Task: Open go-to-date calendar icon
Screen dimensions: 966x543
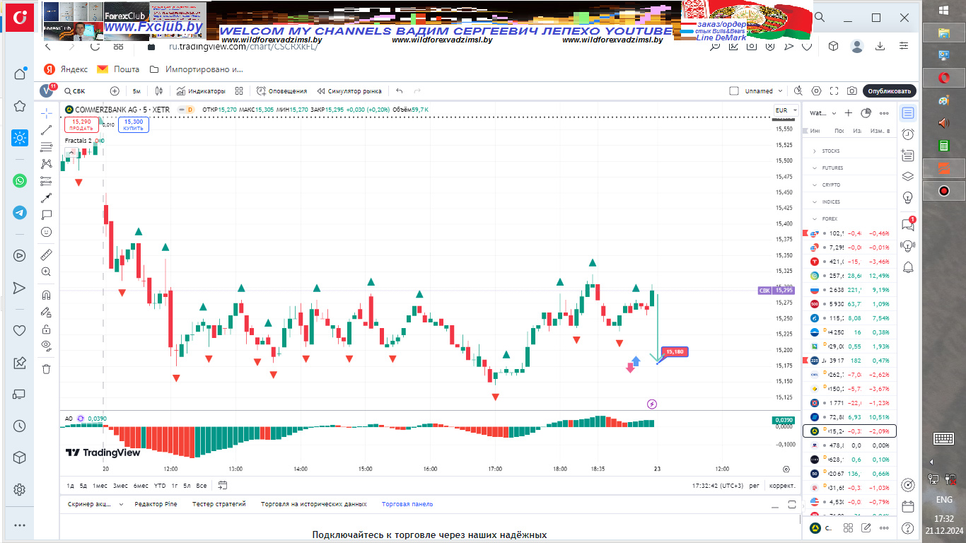Action: [x=223, y=486]
